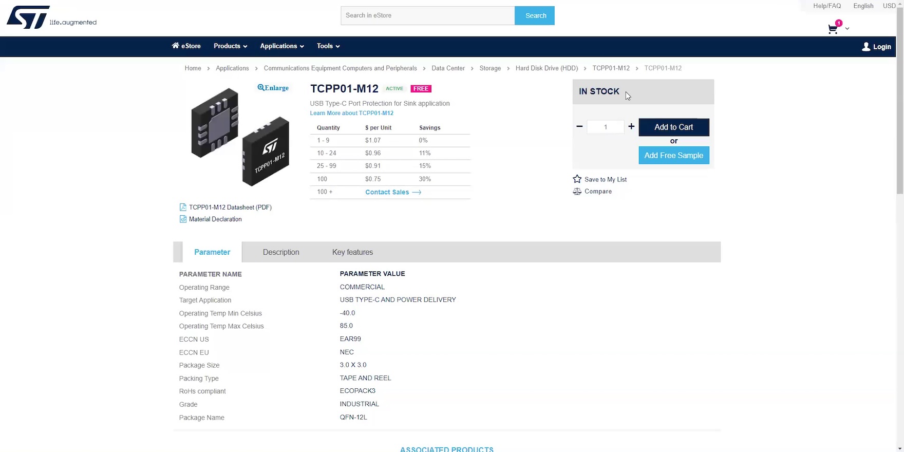904x452 pixels.
Task: Expand the Applications dropdown menu
Action: 281,46
